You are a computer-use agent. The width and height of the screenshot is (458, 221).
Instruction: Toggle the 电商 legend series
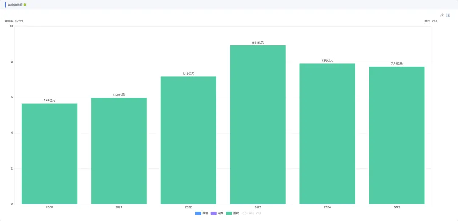tap(221, 213)
